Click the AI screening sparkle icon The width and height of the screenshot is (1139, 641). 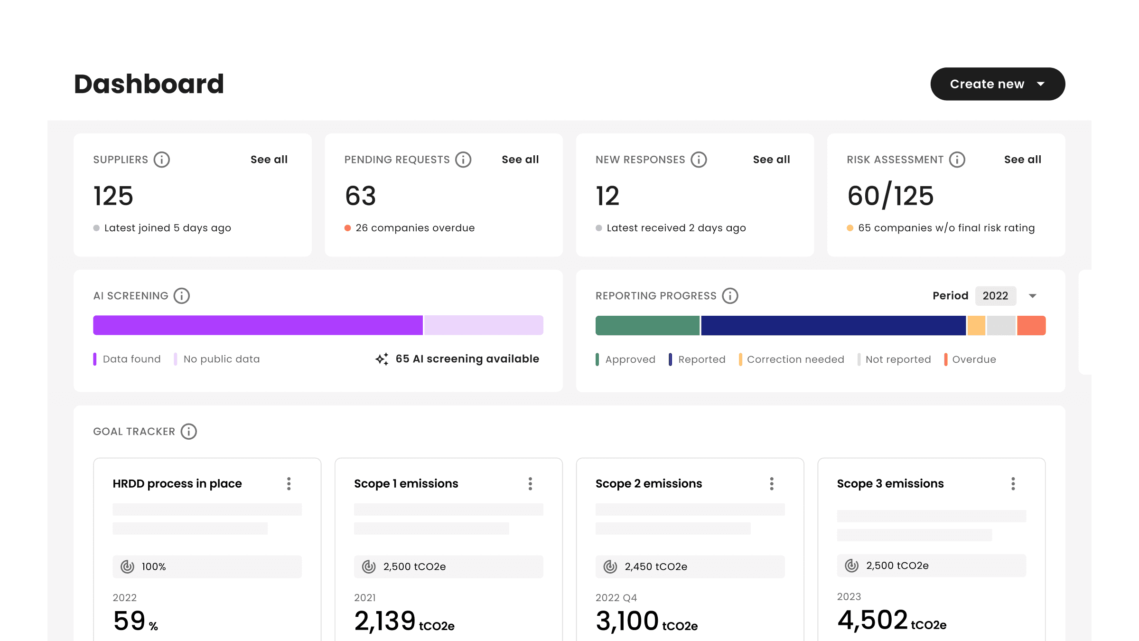click(382, 359)
